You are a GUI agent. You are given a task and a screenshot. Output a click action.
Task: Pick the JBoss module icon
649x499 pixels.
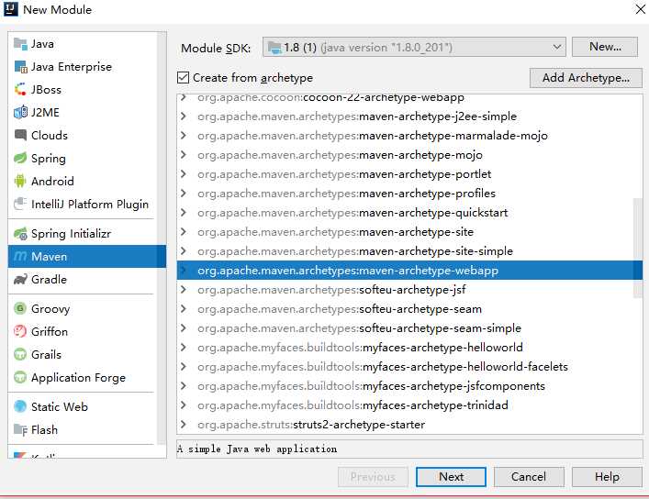pos(20,89)
